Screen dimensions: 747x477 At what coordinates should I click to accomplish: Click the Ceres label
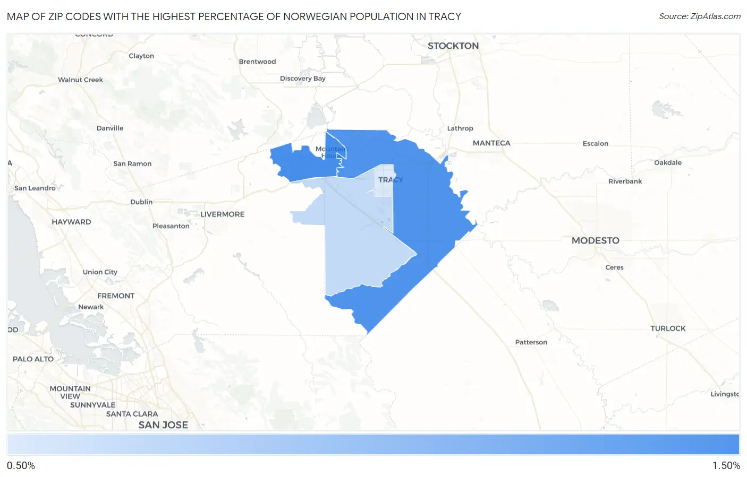click(x=614, y=267)
